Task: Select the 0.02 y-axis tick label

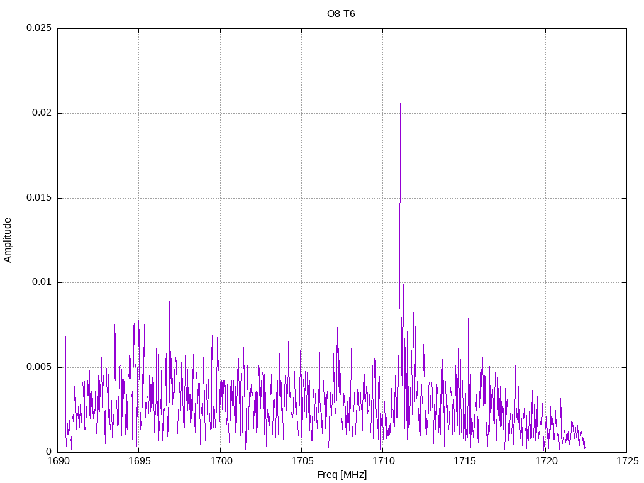Action: pyautogui.click(x=41, y=113)
